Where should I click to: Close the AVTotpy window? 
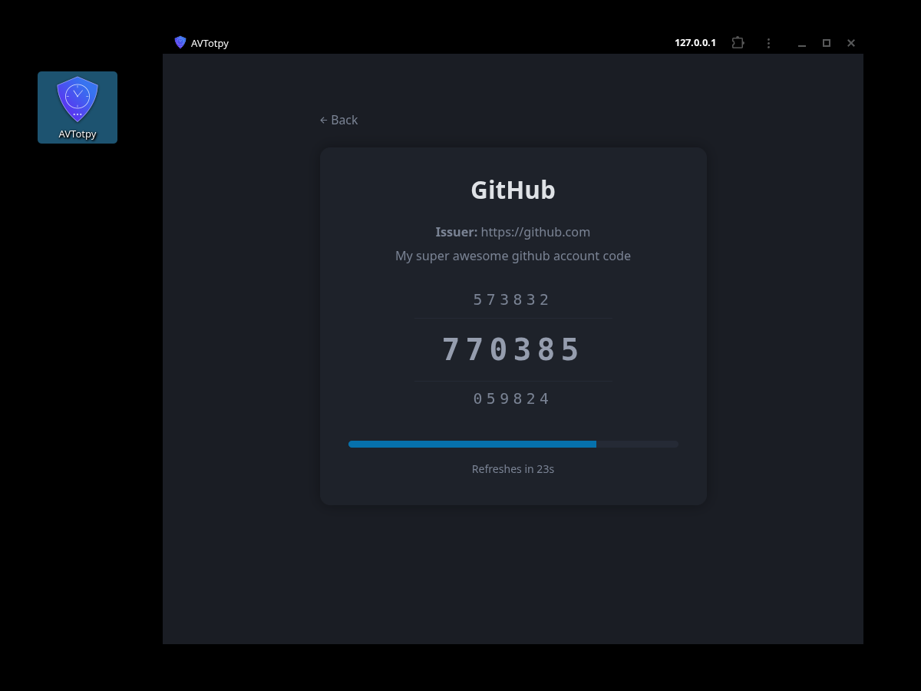point(851,43)
